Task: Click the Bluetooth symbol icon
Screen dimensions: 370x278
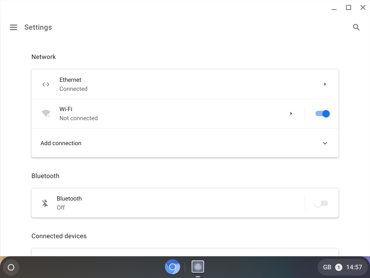Action: tap(45, 203)
